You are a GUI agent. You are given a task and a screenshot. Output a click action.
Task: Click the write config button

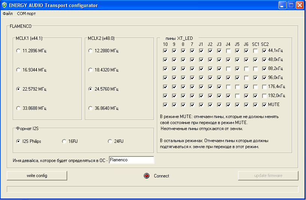(37, 176)
